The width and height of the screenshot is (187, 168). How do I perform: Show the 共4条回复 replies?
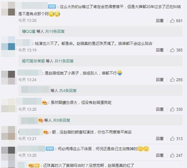tap(68, 91)
